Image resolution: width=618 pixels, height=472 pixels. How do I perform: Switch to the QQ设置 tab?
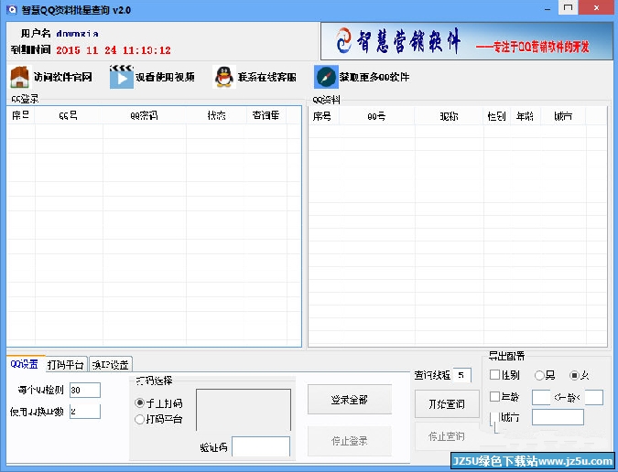coord(25,364)
